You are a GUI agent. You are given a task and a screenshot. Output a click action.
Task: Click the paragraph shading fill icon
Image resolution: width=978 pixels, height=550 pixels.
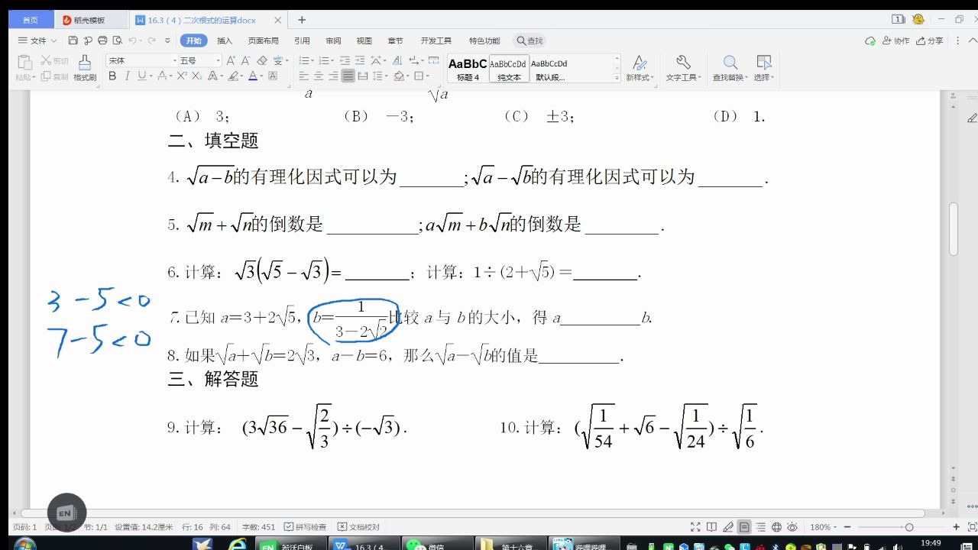398,76
